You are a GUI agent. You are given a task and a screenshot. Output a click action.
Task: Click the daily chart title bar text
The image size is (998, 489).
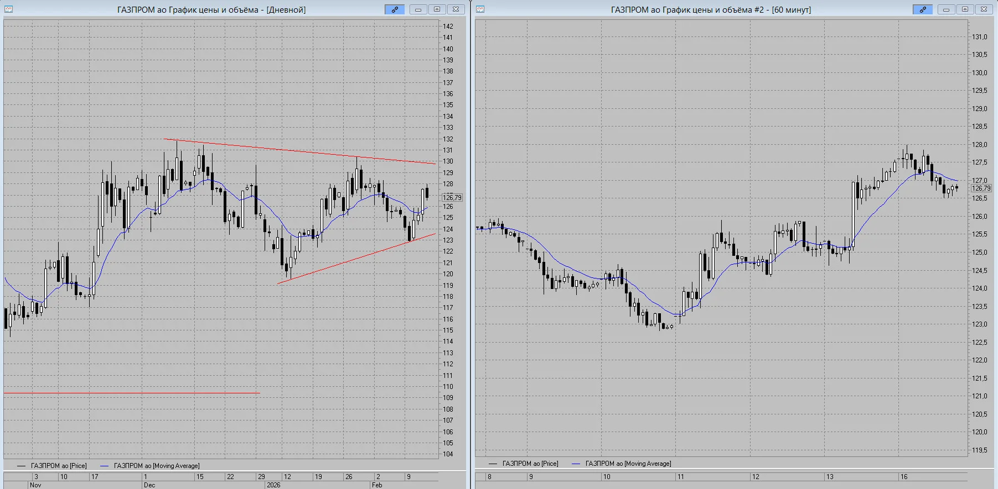[x=211, y=9]
